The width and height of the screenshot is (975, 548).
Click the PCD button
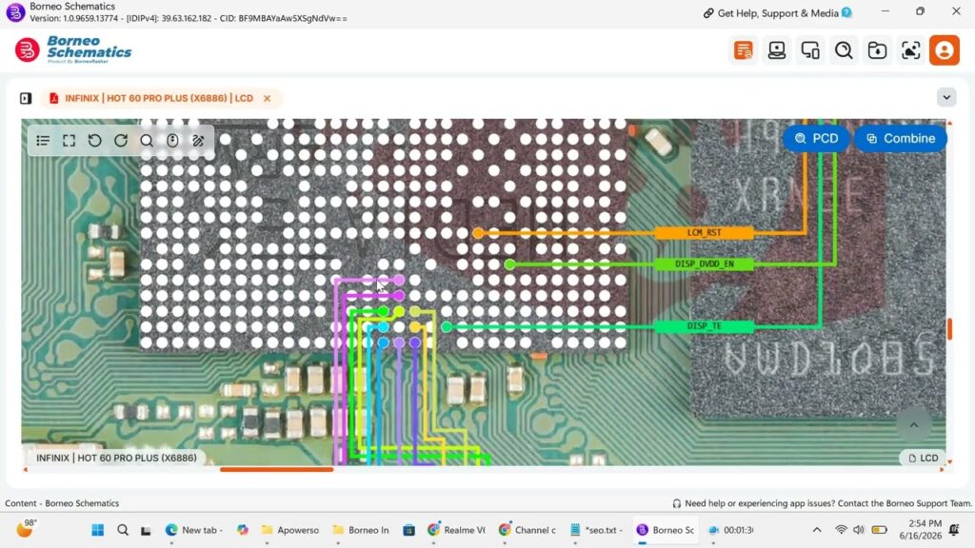tap(816, 139)
